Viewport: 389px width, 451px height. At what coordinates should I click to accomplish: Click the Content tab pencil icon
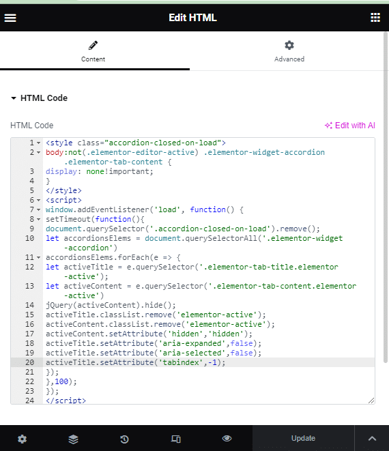[93, 45]
